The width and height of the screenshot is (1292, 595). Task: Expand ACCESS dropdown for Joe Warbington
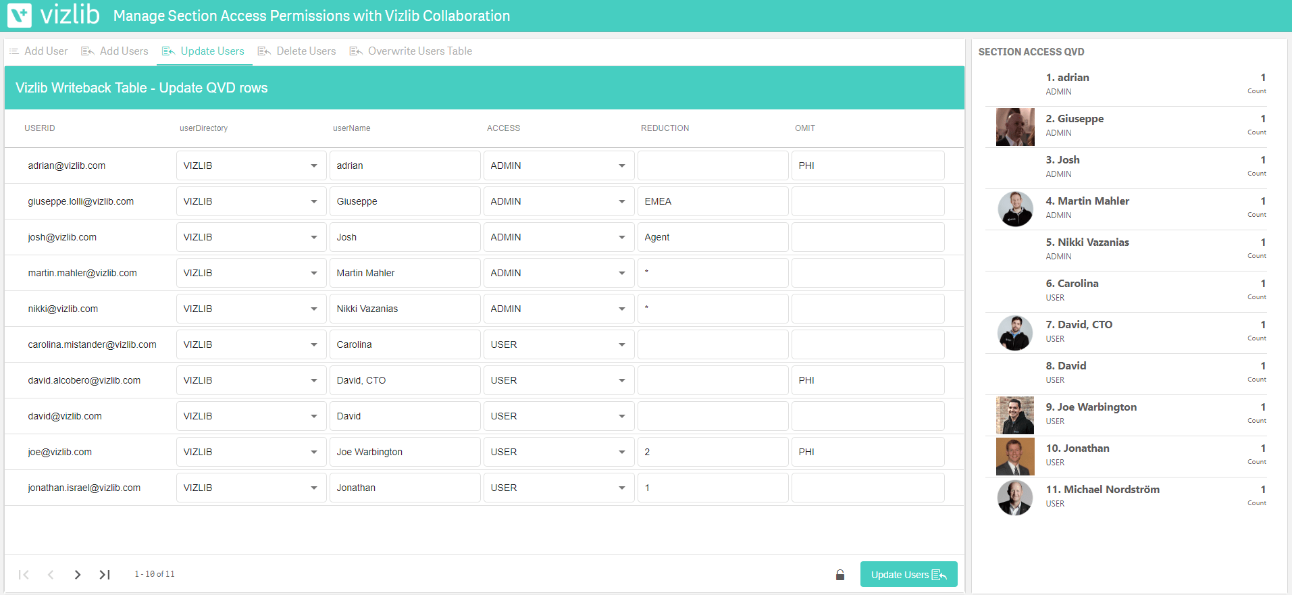(559, 452)
